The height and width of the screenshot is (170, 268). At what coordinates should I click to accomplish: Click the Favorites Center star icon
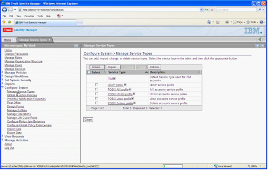[4, 22]
